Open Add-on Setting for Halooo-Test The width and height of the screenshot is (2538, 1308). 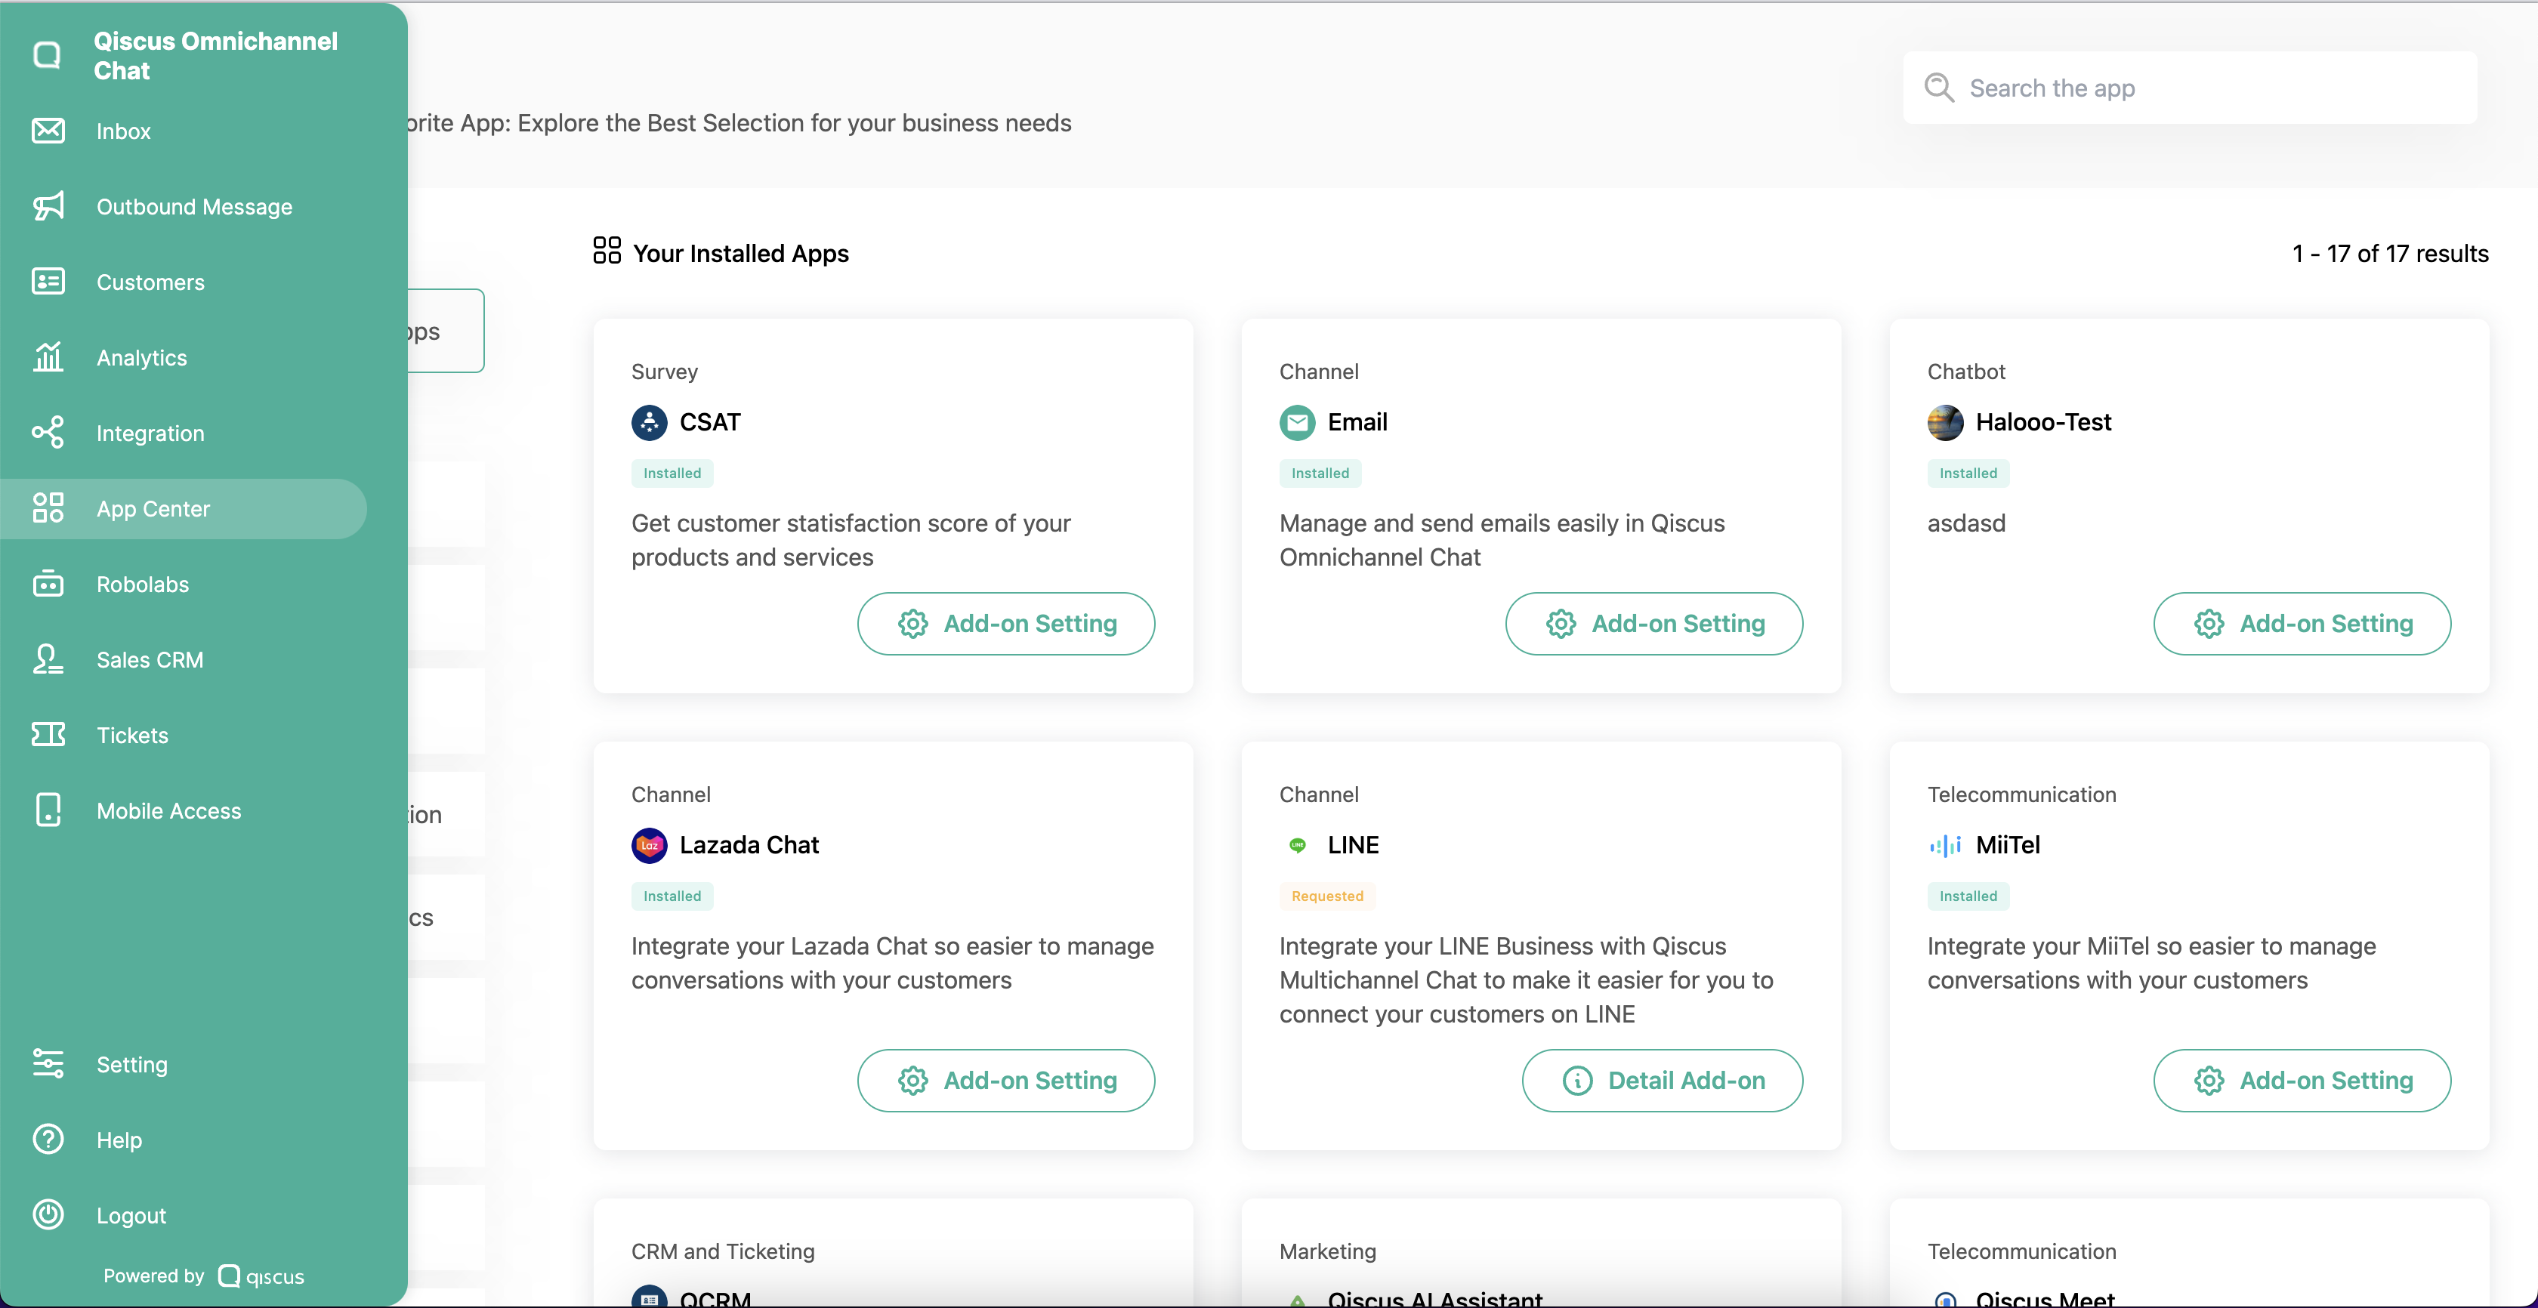(x=2302, y=624)
